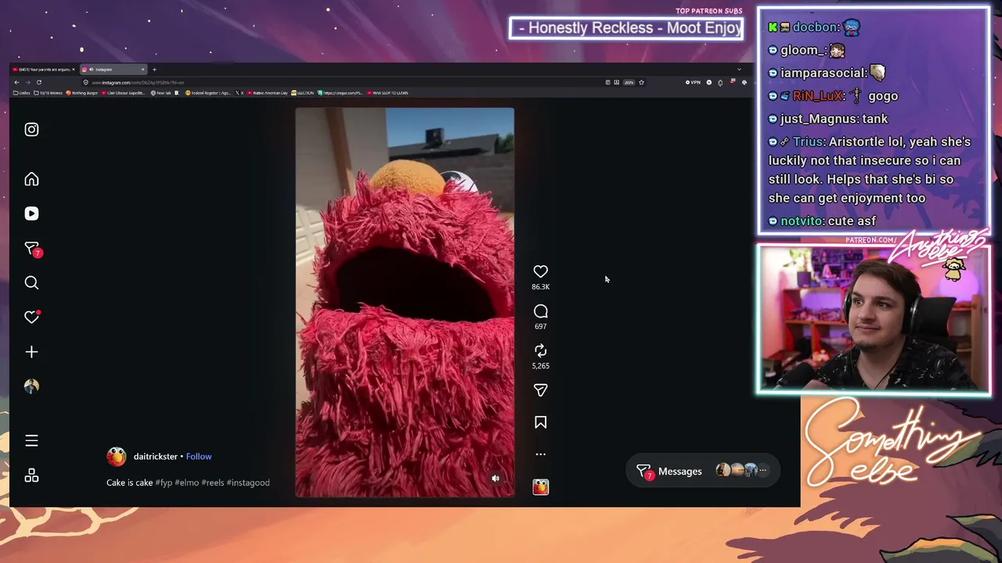The image size is (1002, 563).
Task: Open daitrickster's avatar beside the caption
Action: pos(116,457)
